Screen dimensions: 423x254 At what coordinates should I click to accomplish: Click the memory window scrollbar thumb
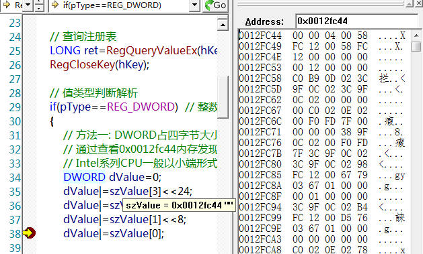pos(416,46)
